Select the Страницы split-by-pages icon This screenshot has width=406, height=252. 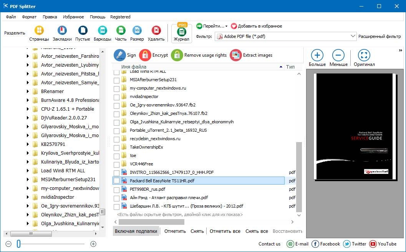[x=39, y=31]
